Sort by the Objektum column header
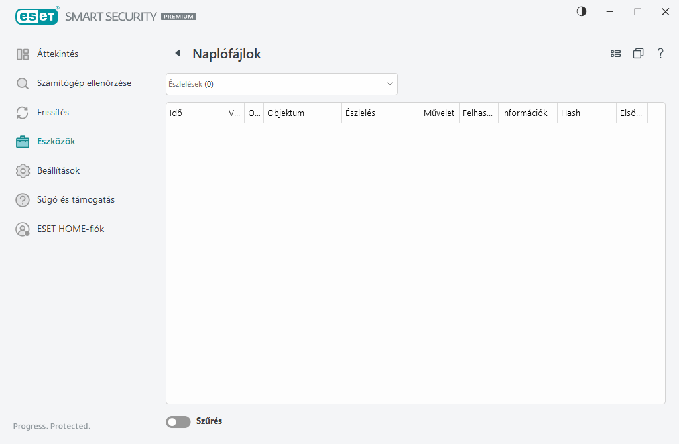 [302, 113]
